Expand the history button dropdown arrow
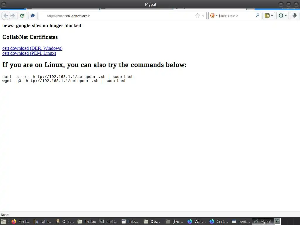 click(286, 16)
